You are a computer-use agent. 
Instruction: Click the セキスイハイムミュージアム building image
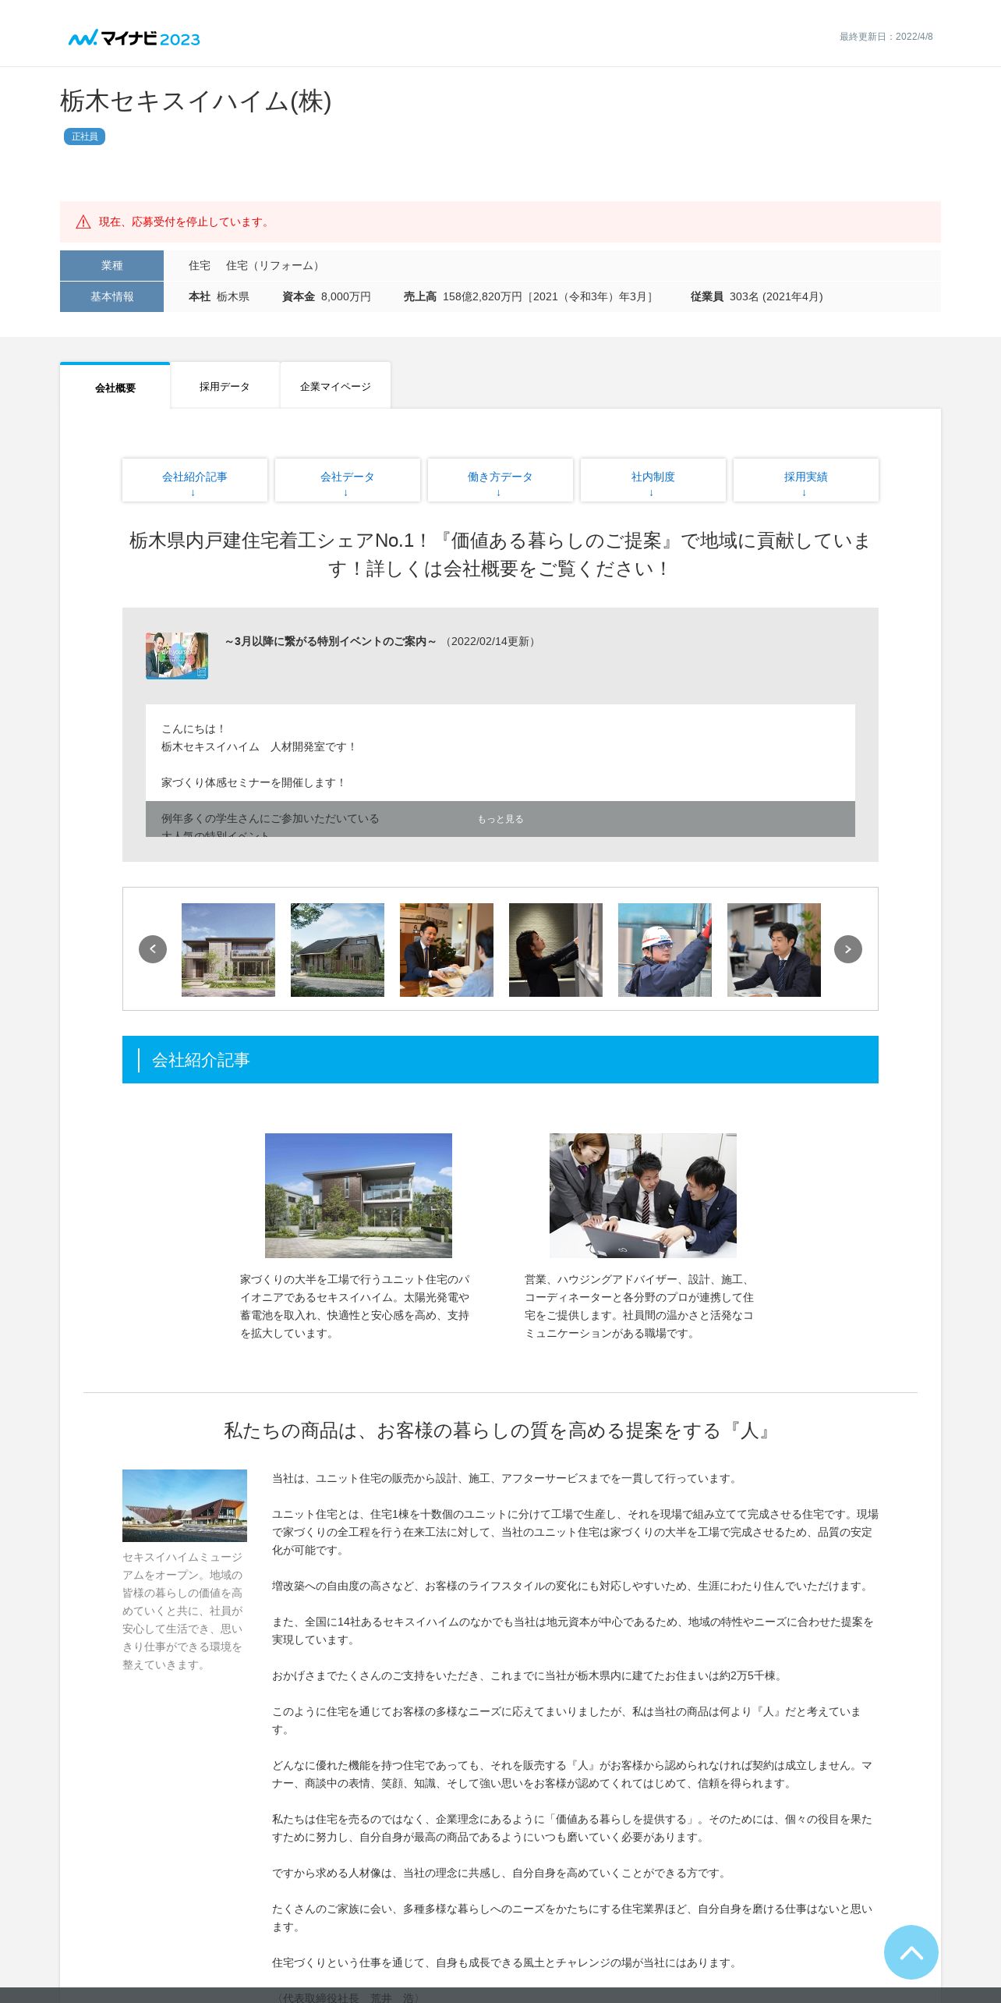pyautogui.click(x=185, y=1505)
